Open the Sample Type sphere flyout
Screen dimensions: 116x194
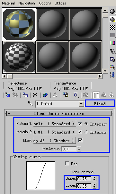(x=112, y=12)
